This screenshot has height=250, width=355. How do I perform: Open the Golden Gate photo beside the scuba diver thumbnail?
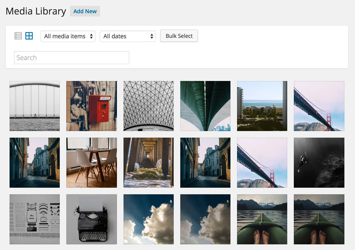(x=262, y=163)
